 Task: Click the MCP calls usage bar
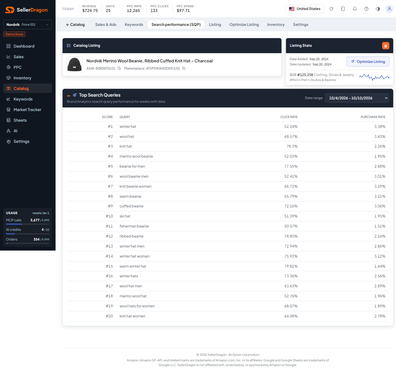28,224
